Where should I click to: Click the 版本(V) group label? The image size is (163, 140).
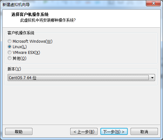(x=14, y=69)
